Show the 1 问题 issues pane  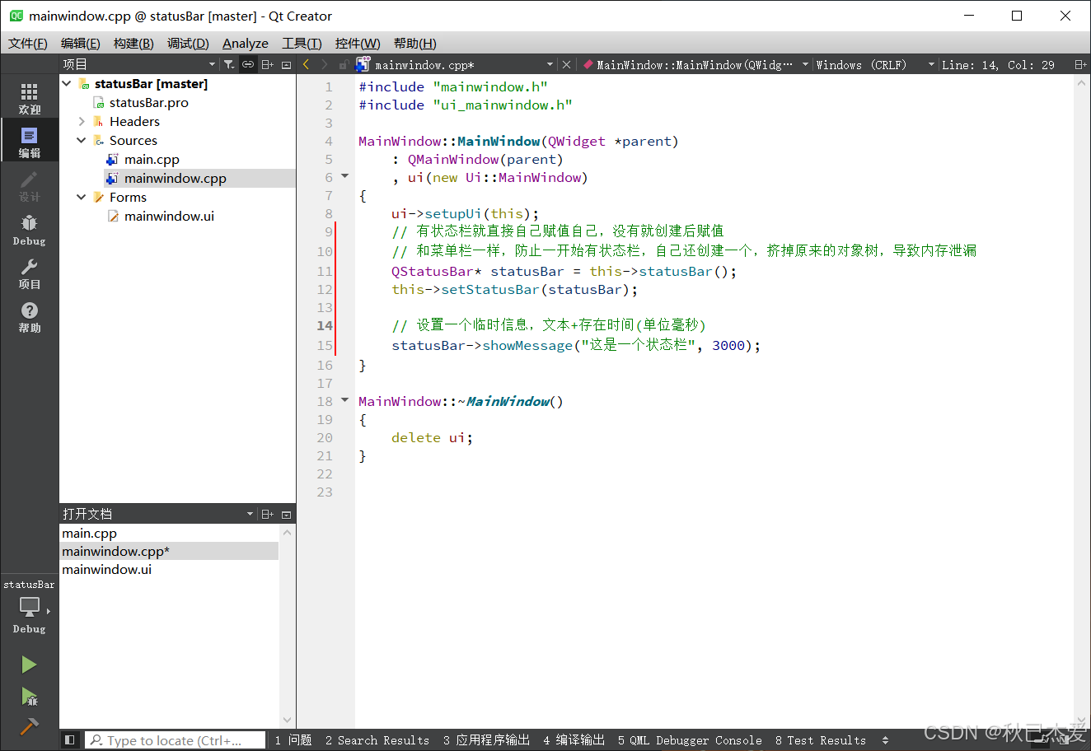[x=293, y=740]
